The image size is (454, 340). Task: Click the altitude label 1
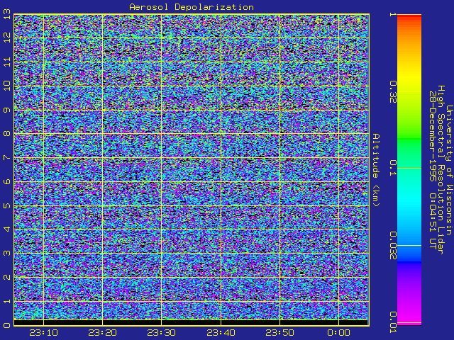point(7,301)
